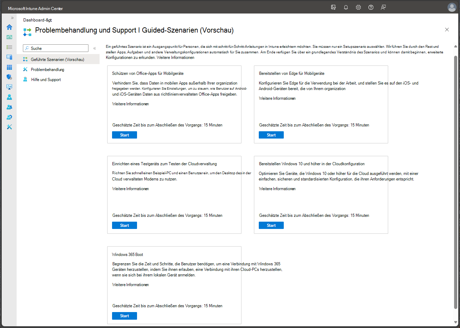Screen dimensions: 460x328
Task: Open Weitere Informationen for Testgerät card
Action: click(131, 189)
